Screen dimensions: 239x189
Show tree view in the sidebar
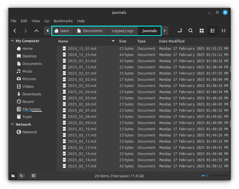point(22,176)
